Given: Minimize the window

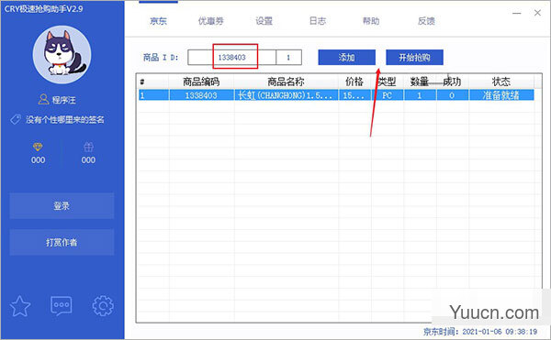Looking at the screenshot, I should tap(516, 14).
